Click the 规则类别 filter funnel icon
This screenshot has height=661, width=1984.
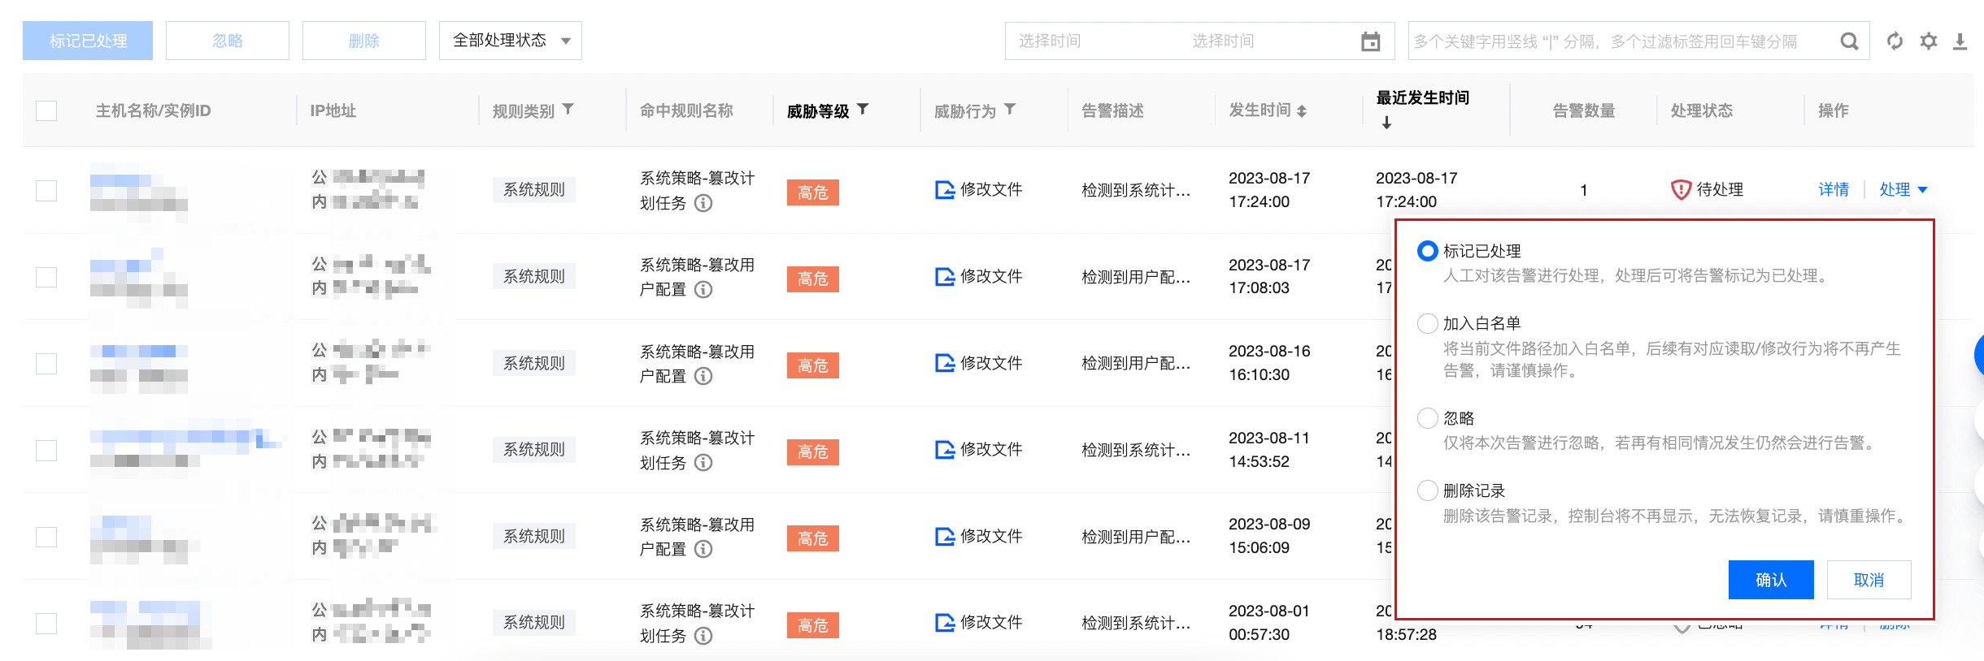[568, 110]
